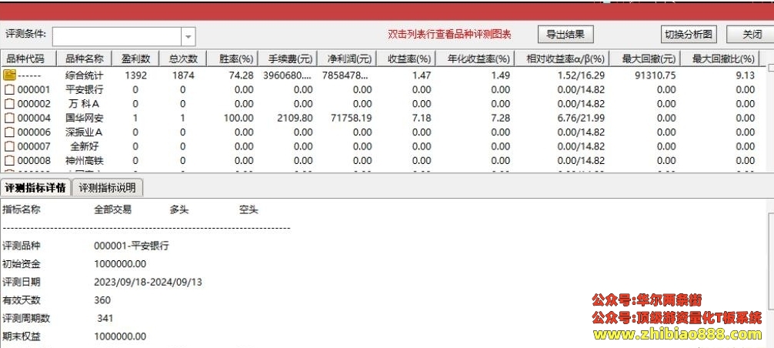Sort by 相对收益率α/β(%) column header

pyautogui.click(x=561, y=59)
